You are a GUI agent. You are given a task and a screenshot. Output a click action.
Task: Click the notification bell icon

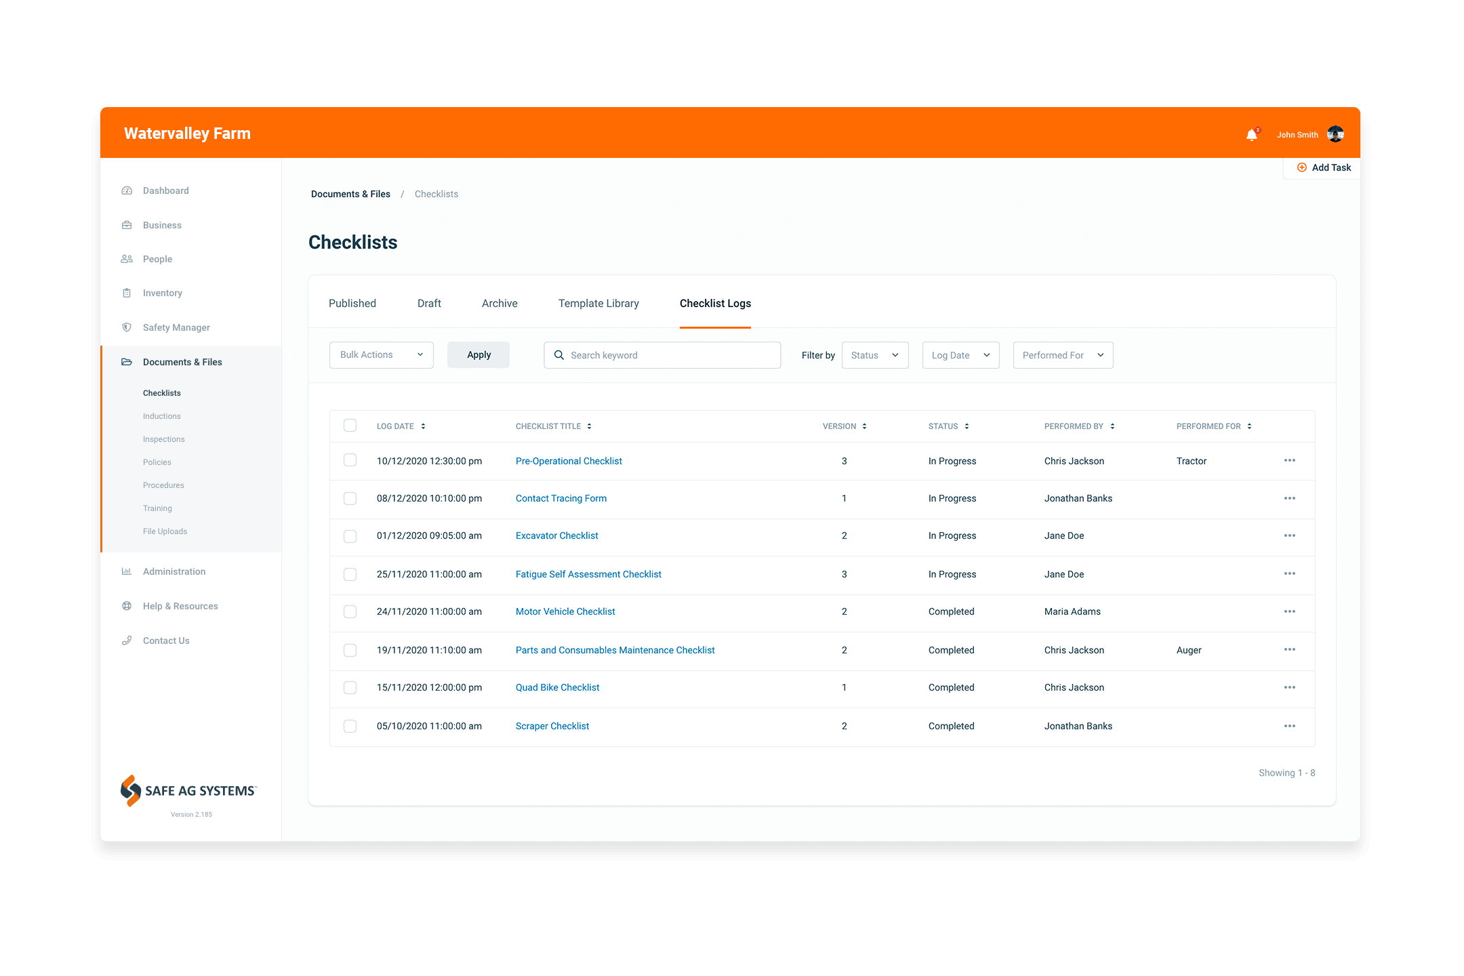click(1254, 134)
